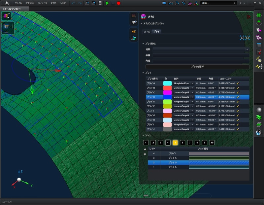264x205 pixels.
Task: Click the gray sphere icon in right sidebar
Action: (259, 110)
